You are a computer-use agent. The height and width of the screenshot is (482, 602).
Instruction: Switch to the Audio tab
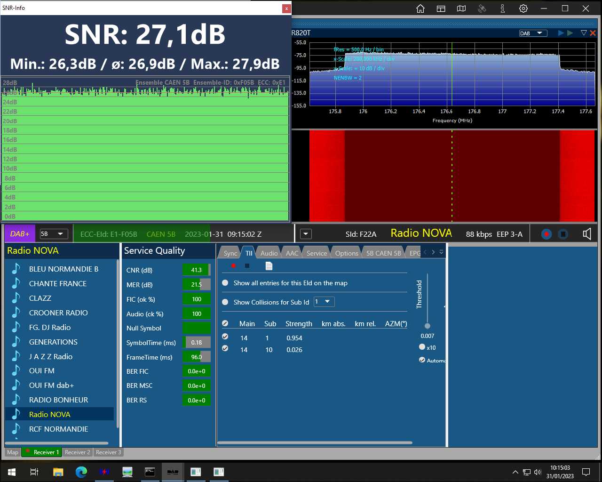pyautogui.click(x=269, y=253)
